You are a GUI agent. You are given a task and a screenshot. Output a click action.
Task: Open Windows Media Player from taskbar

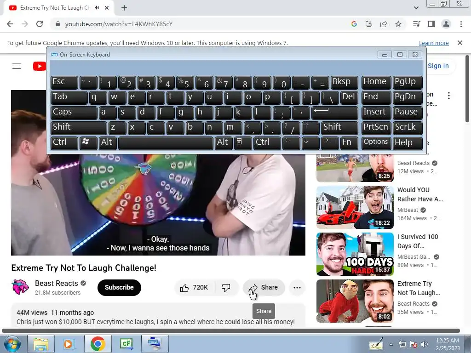pos(69,344)
